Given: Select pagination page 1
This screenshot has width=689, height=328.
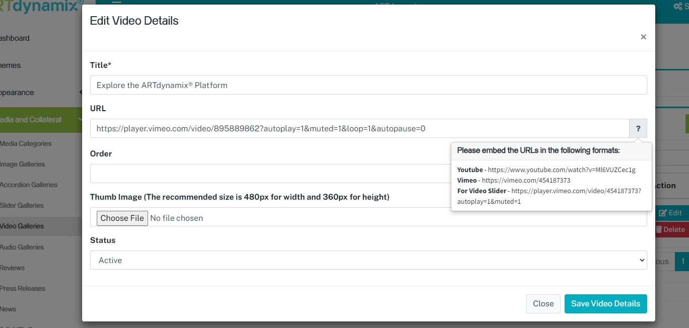Looking at the screenshot, I should pos(682,261).
